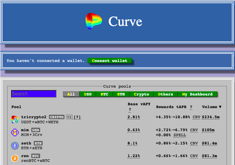Click the CRV reward in mim row
Image resolution: width=235 pixels, height=165 pixels.
pyautogui.click(x=194, y=130)
